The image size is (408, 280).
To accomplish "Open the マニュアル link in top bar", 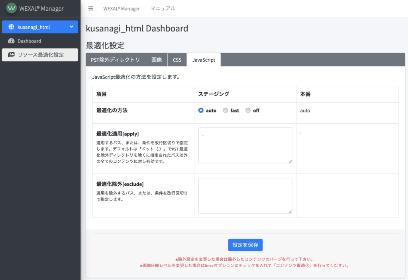I will point(163,9).
